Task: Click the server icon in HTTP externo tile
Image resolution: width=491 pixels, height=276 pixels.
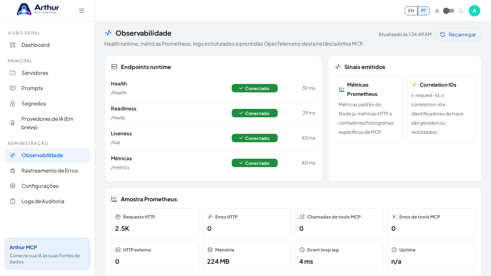Action: tap(118, 250)
